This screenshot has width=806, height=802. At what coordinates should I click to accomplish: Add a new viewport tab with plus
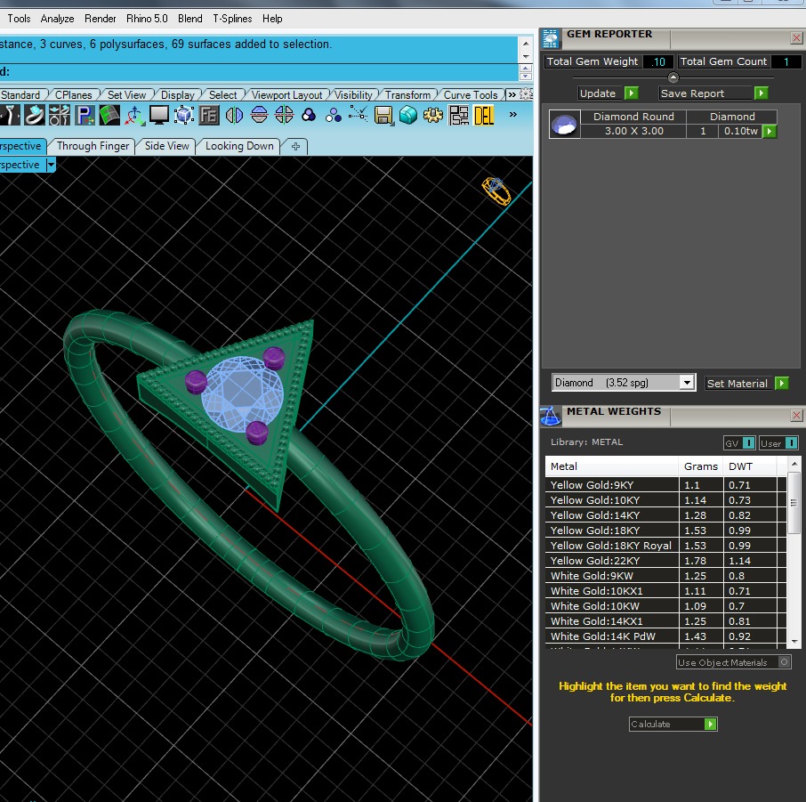(295, 147)
